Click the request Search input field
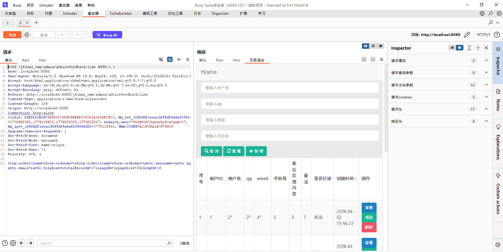Screen dimensions: 503x252 click(x=105, y=243)
